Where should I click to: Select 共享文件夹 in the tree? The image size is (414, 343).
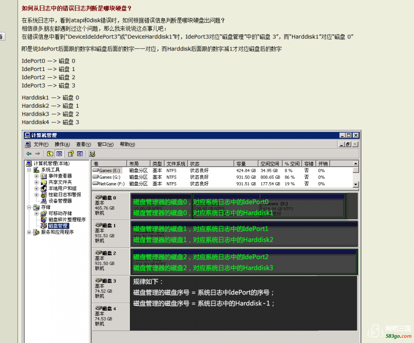[60, 182]
